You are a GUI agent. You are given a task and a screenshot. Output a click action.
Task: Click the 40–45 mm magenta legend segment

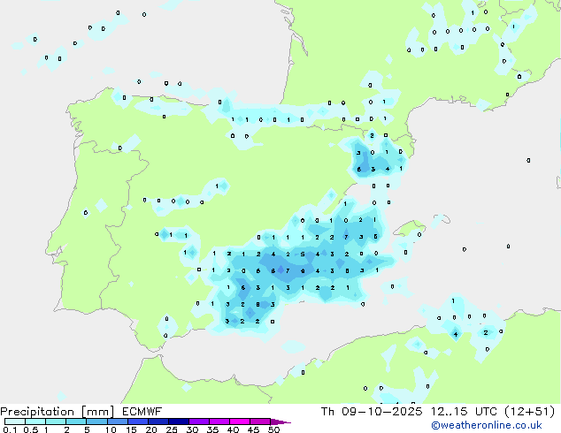[240, 422]
